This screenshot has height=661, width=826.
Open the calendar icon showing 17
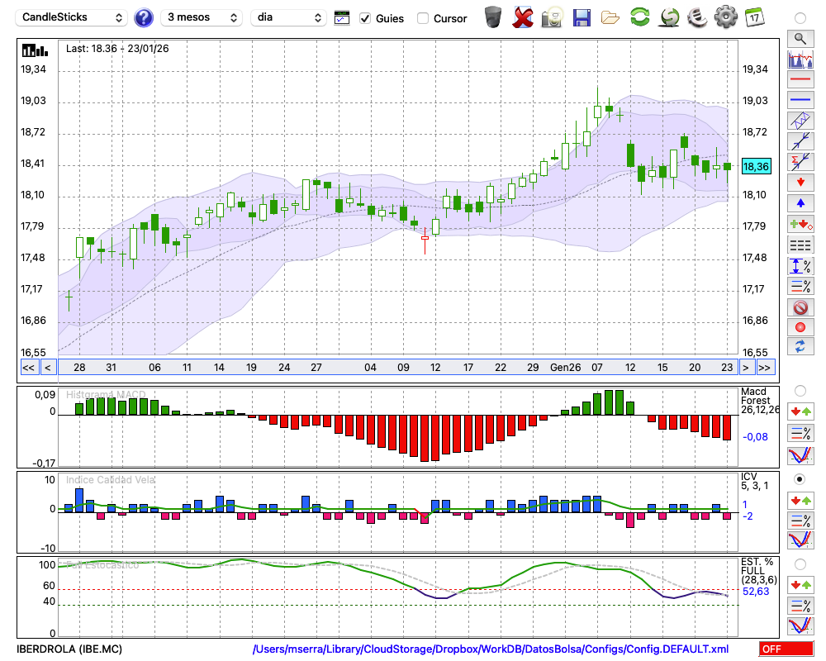(754, 17)
